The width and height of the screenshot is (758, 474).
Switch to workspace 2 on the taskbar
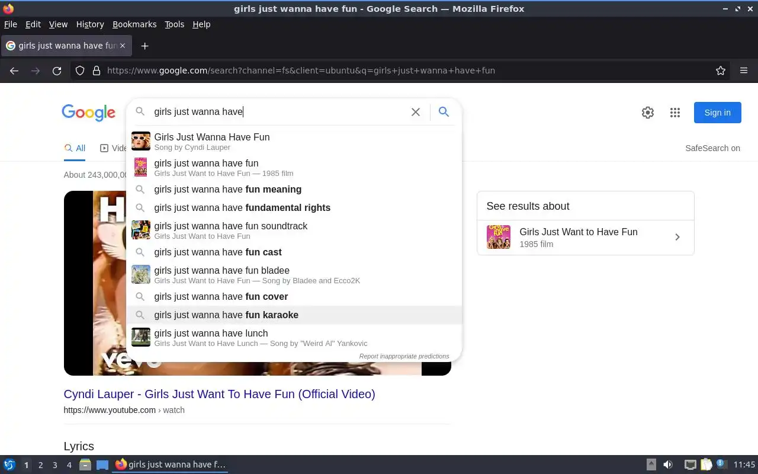[x=40, y=465]
